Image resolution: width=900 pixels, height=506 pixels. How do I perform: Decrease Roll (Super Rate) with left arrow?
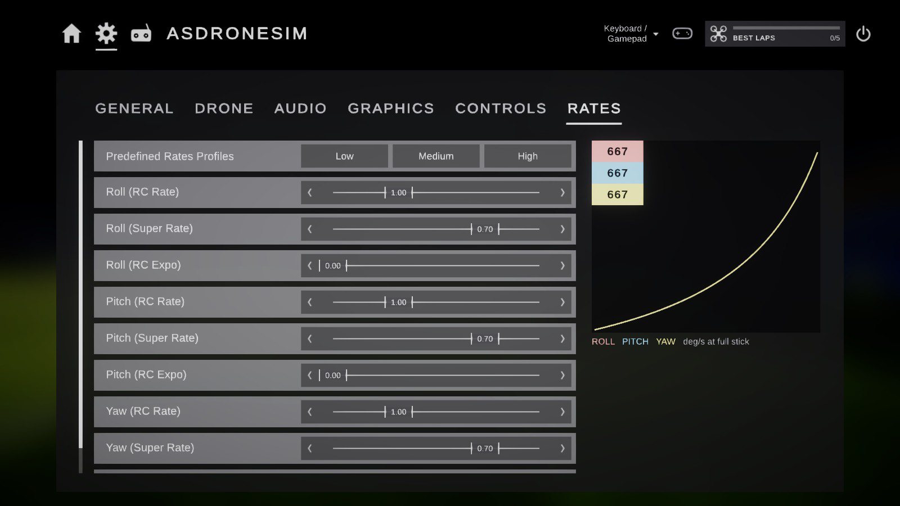310,229
